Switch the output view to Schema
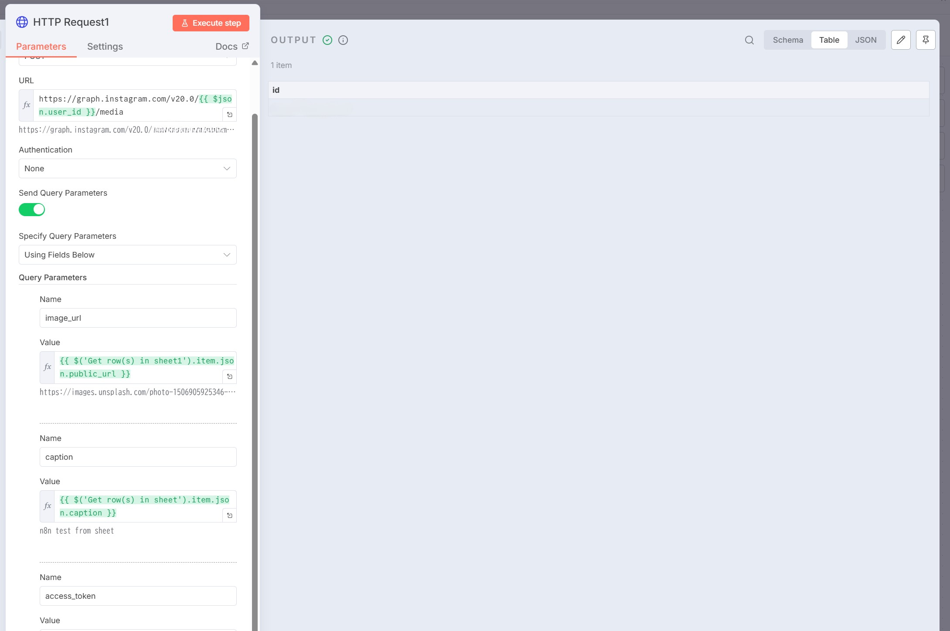This screenshot has width=950, height=631. [x=787, y=40]
